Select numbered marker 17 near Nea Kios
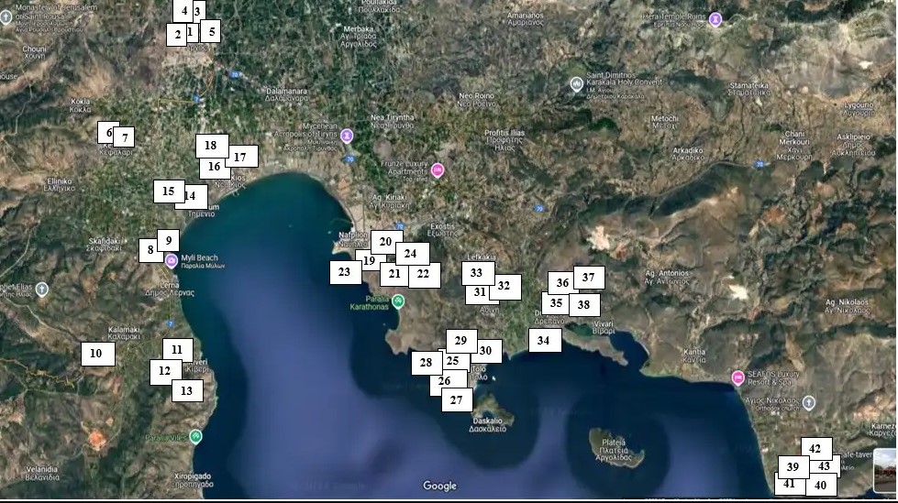Viewport: 898px width, 503px height. (241, 157)
